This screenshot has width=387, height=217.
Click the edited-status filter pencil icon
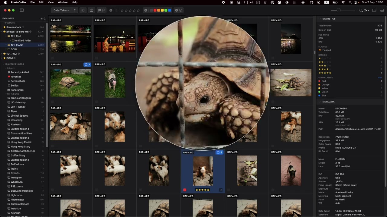(177, 10)
